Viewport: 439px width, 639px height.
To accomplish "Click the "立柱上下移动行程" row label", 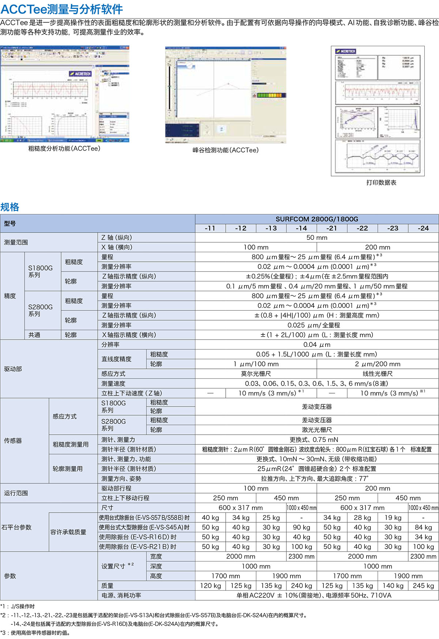I will pos(146,498).
